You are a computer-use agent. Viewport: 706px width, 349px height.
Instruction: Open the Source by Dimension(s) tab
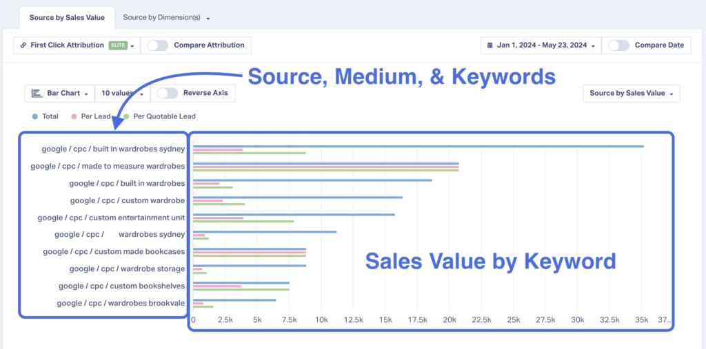point(167,18)
